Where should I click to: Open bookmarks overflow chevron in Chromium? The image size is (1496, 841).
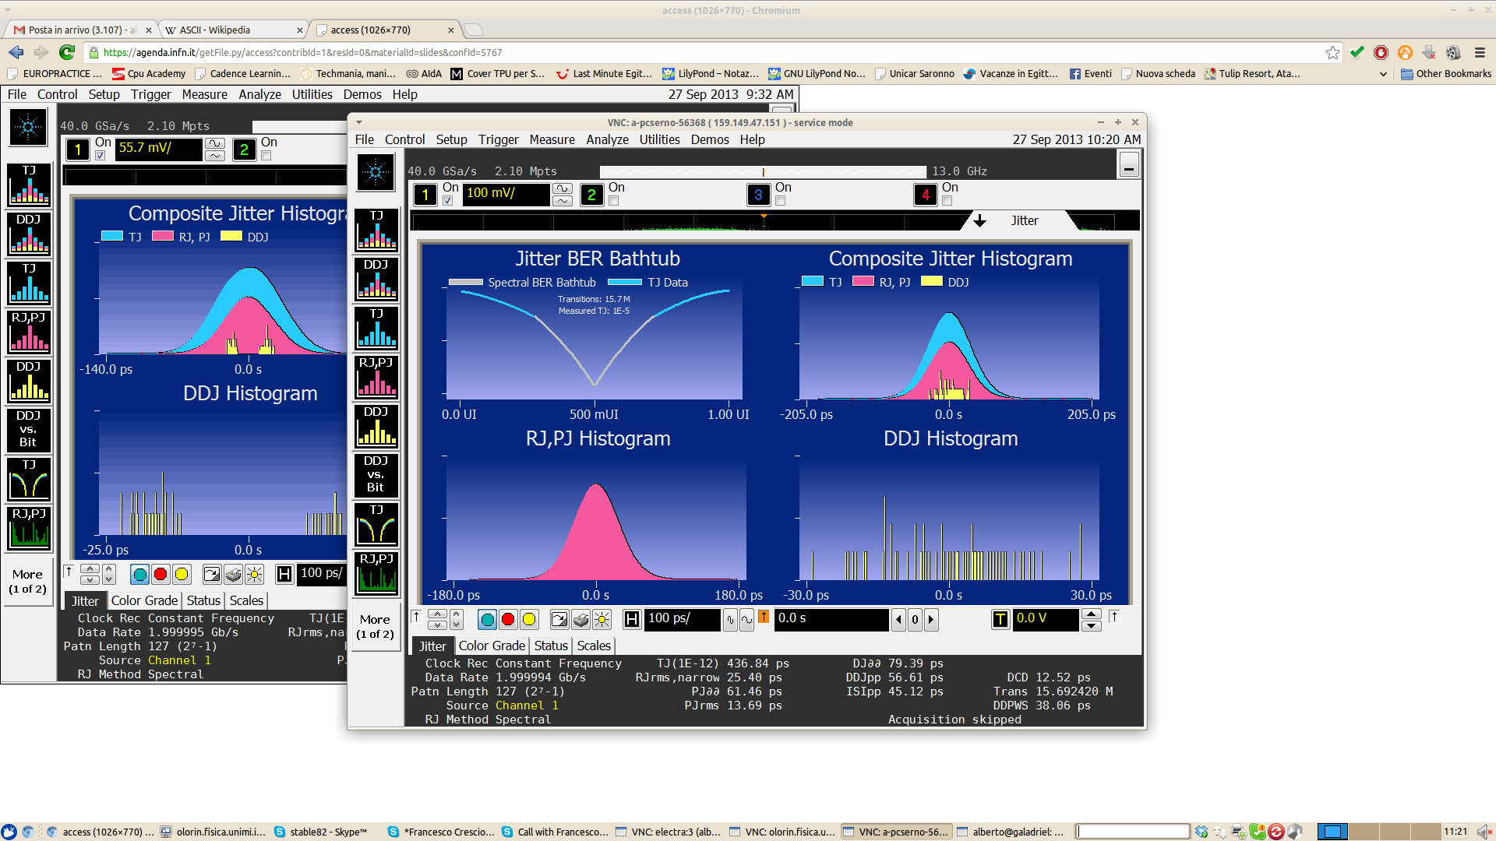point(1384,74)
